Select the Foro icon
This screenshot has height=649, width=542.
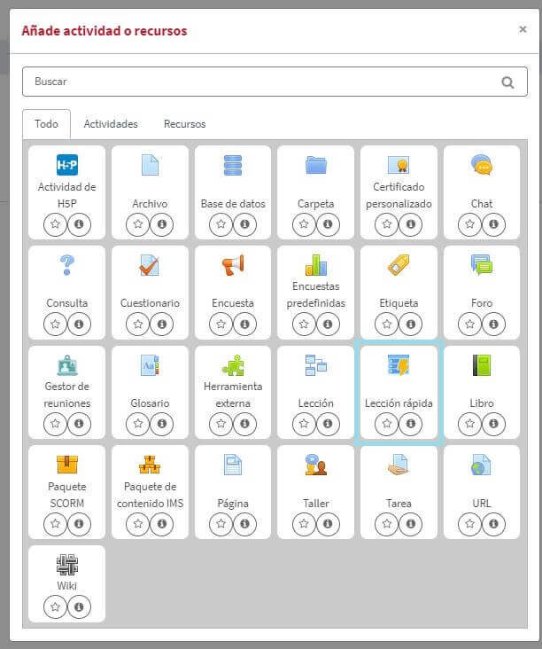[482, 265]
